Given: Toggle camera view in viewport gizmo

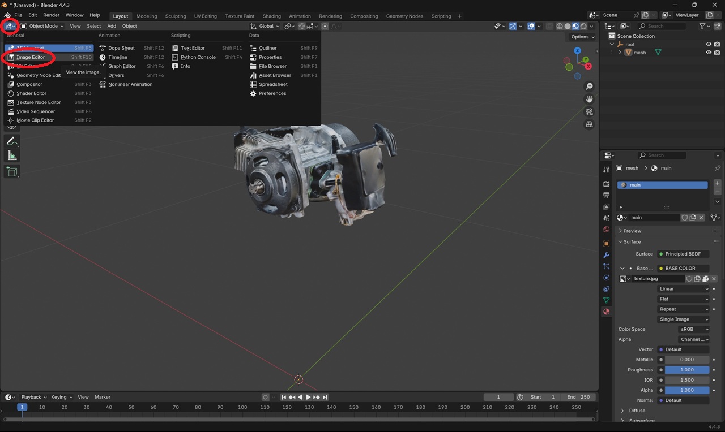Looking at the screenshot, I should (x=589, y=112).
